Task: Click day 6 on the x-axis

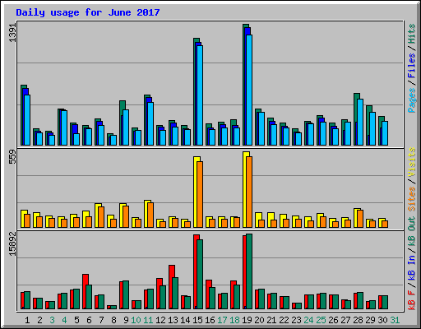Action: pyautogui.click(x=89, y=320)
